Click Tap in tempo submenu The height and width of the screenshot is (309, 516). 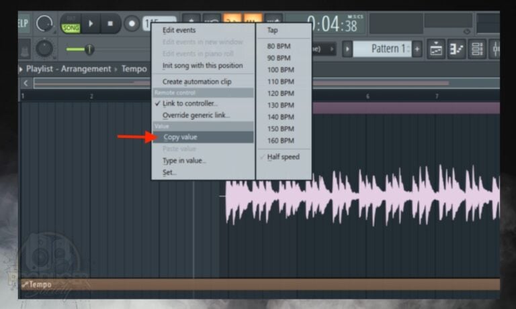click(x=273, y=30)
